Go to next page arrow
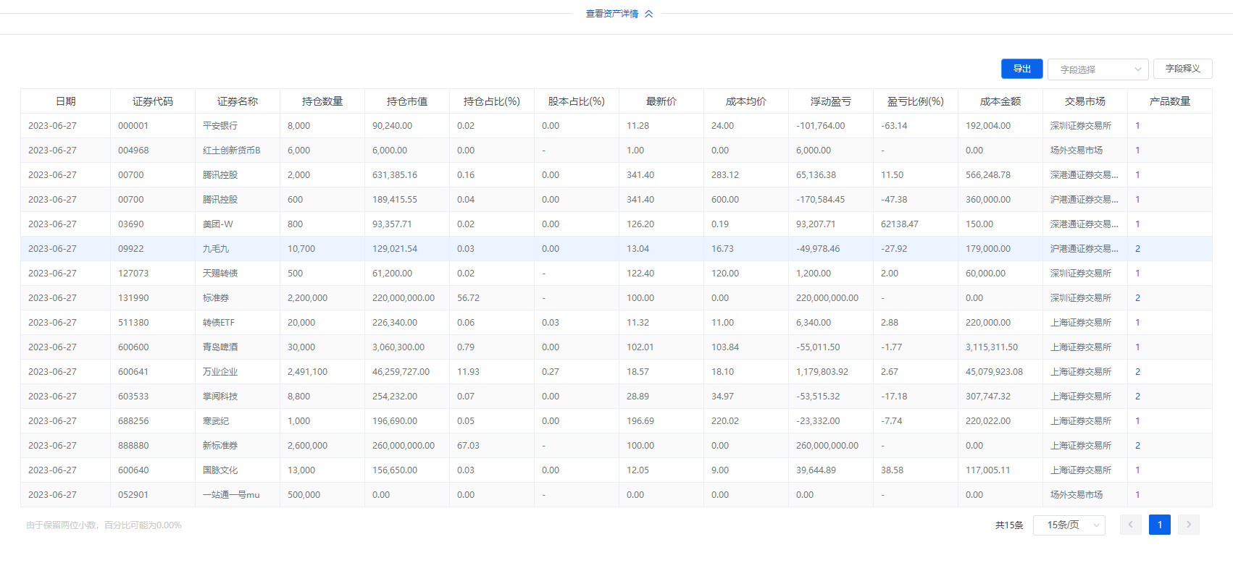Image resolution: width=1233 pixels, height=563 pixels. [x=1189, y=525]
